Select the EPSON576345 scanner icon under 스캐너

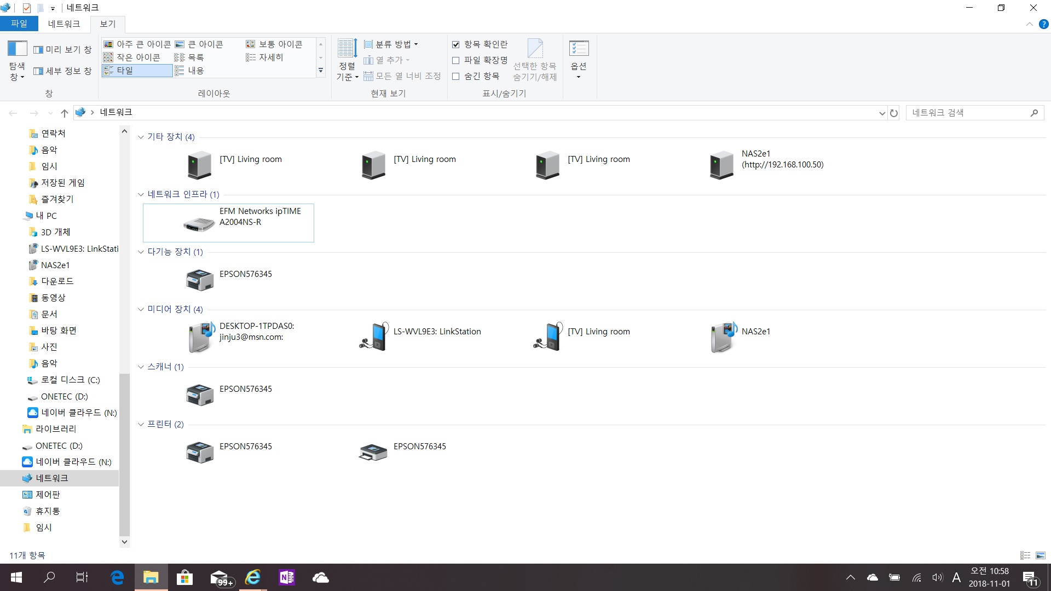200,395
